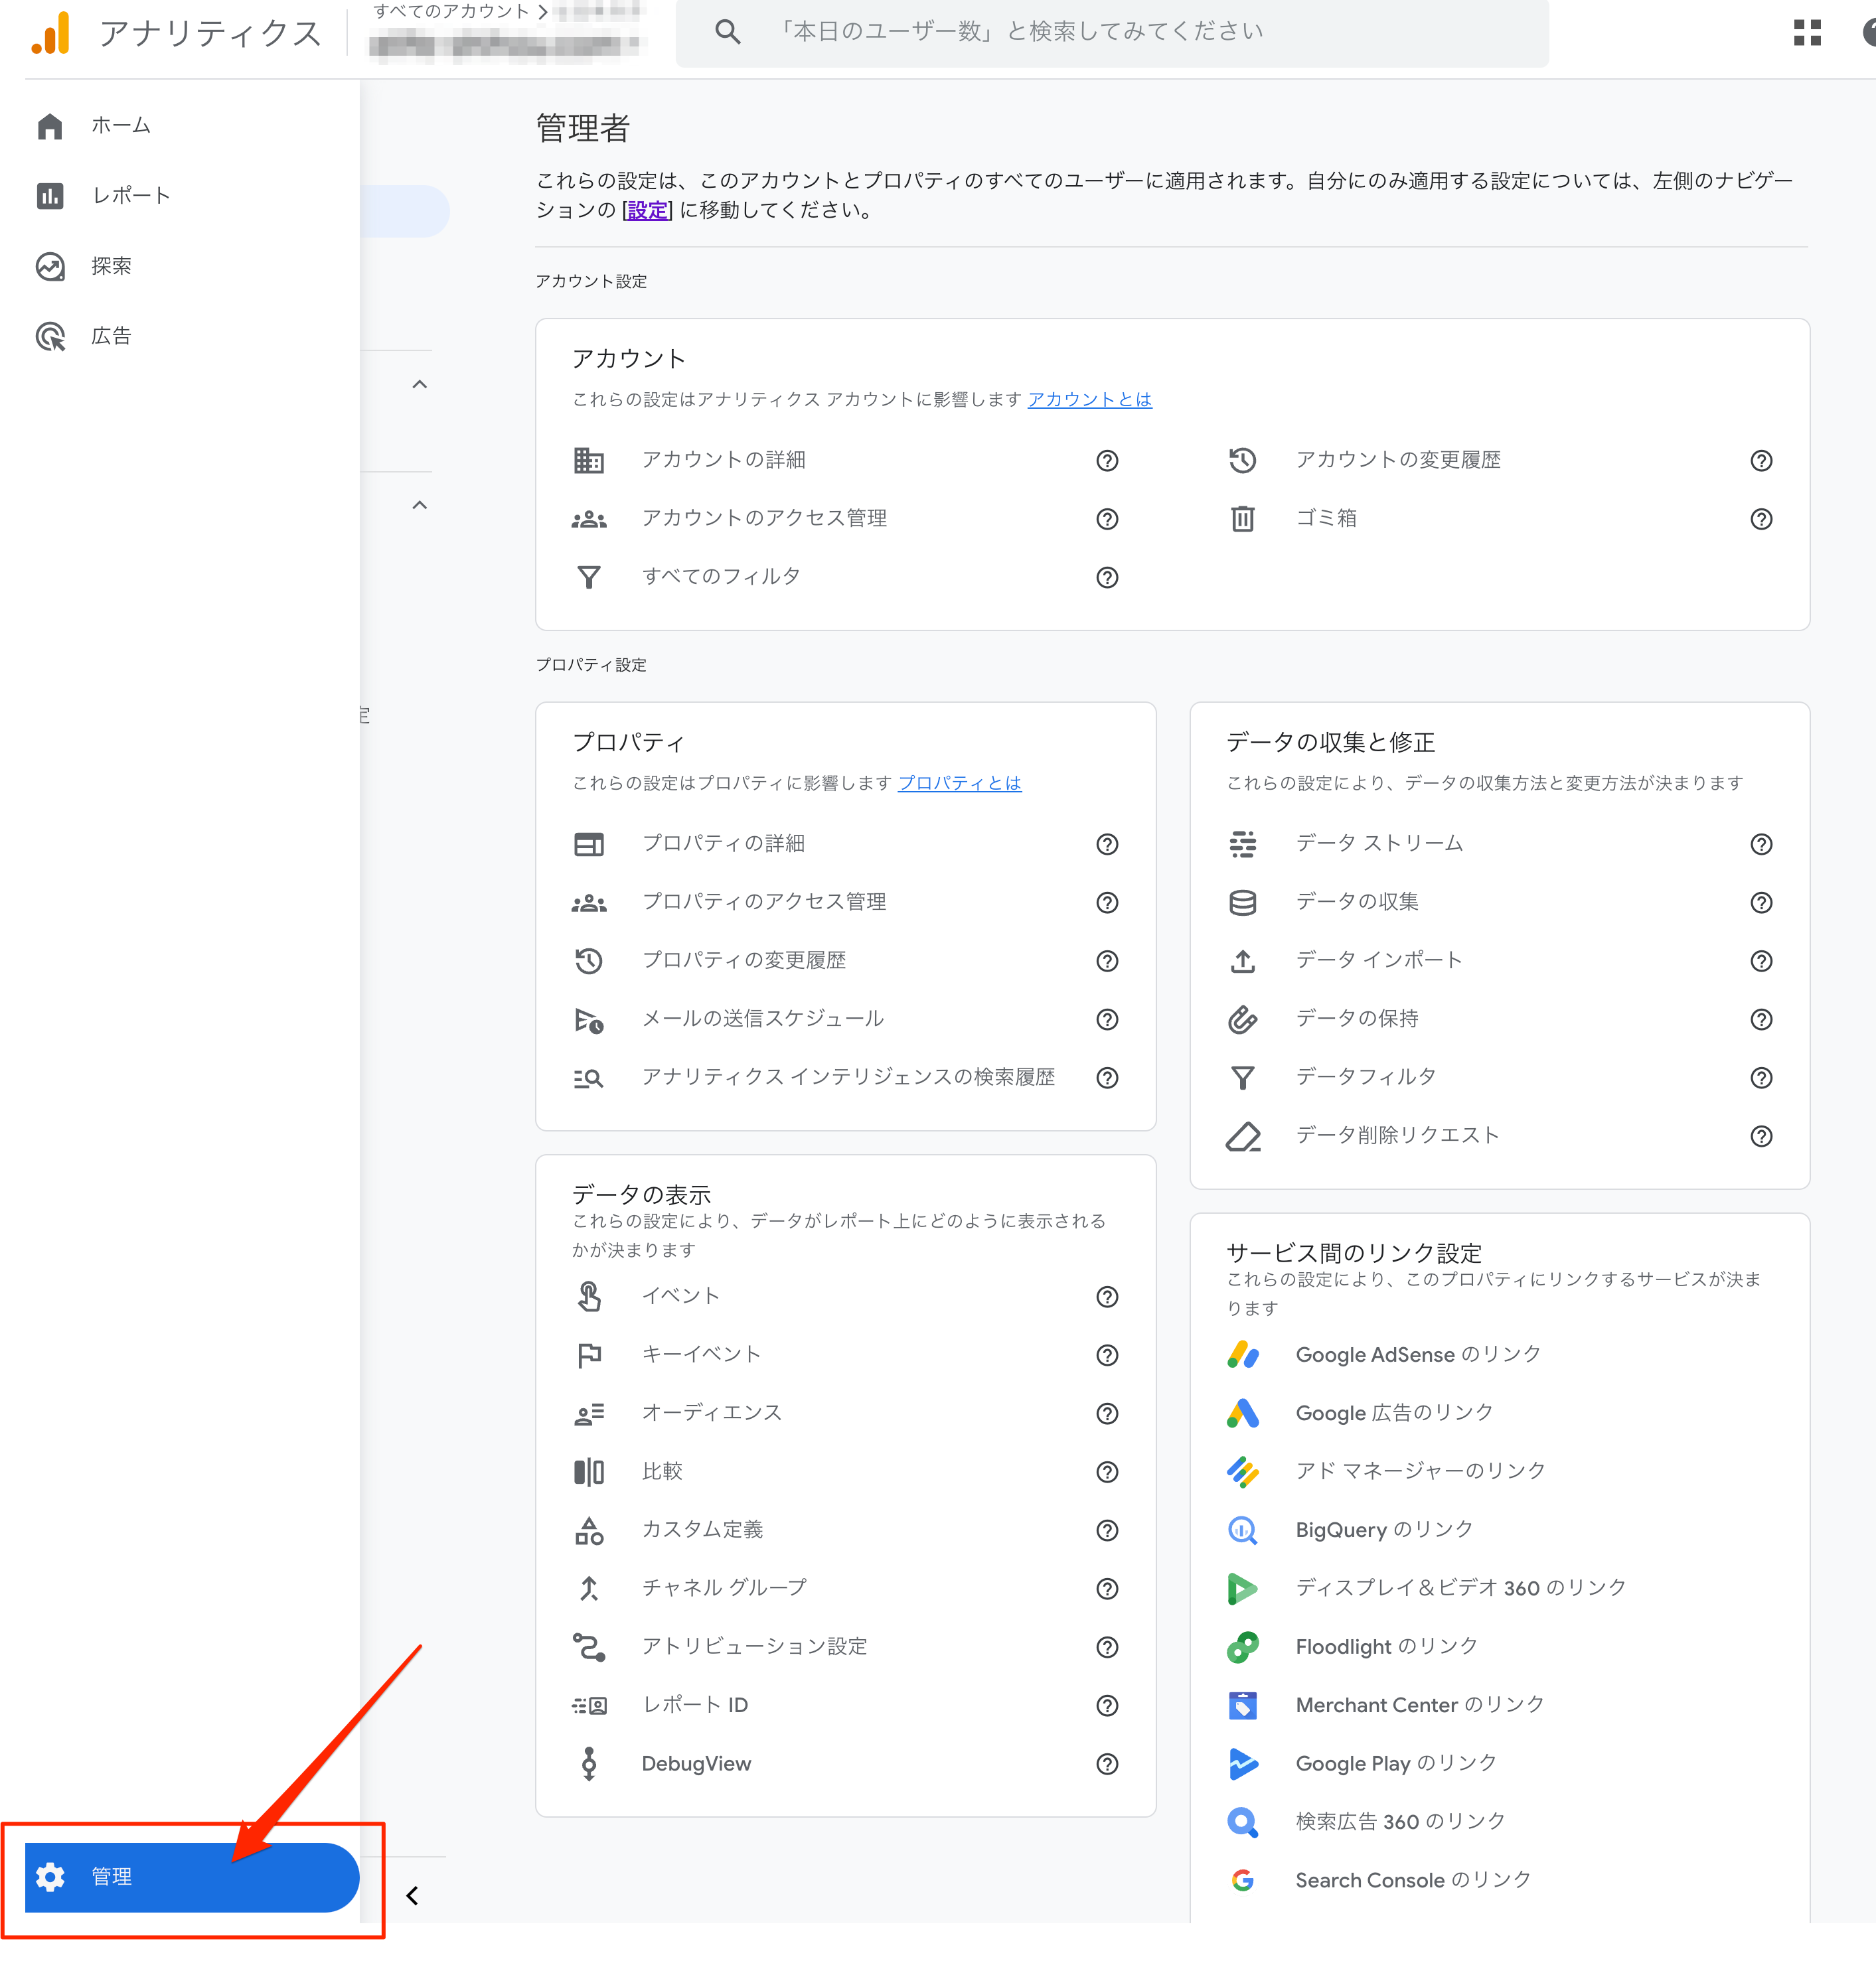Collapse the first sidebar section chevron
1876x1967 pixels.
(420, 385)
